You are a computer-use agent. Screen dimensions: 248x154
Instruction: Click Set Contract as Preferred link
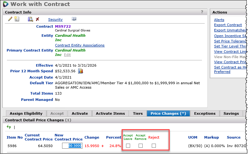(x=230, y=69)
